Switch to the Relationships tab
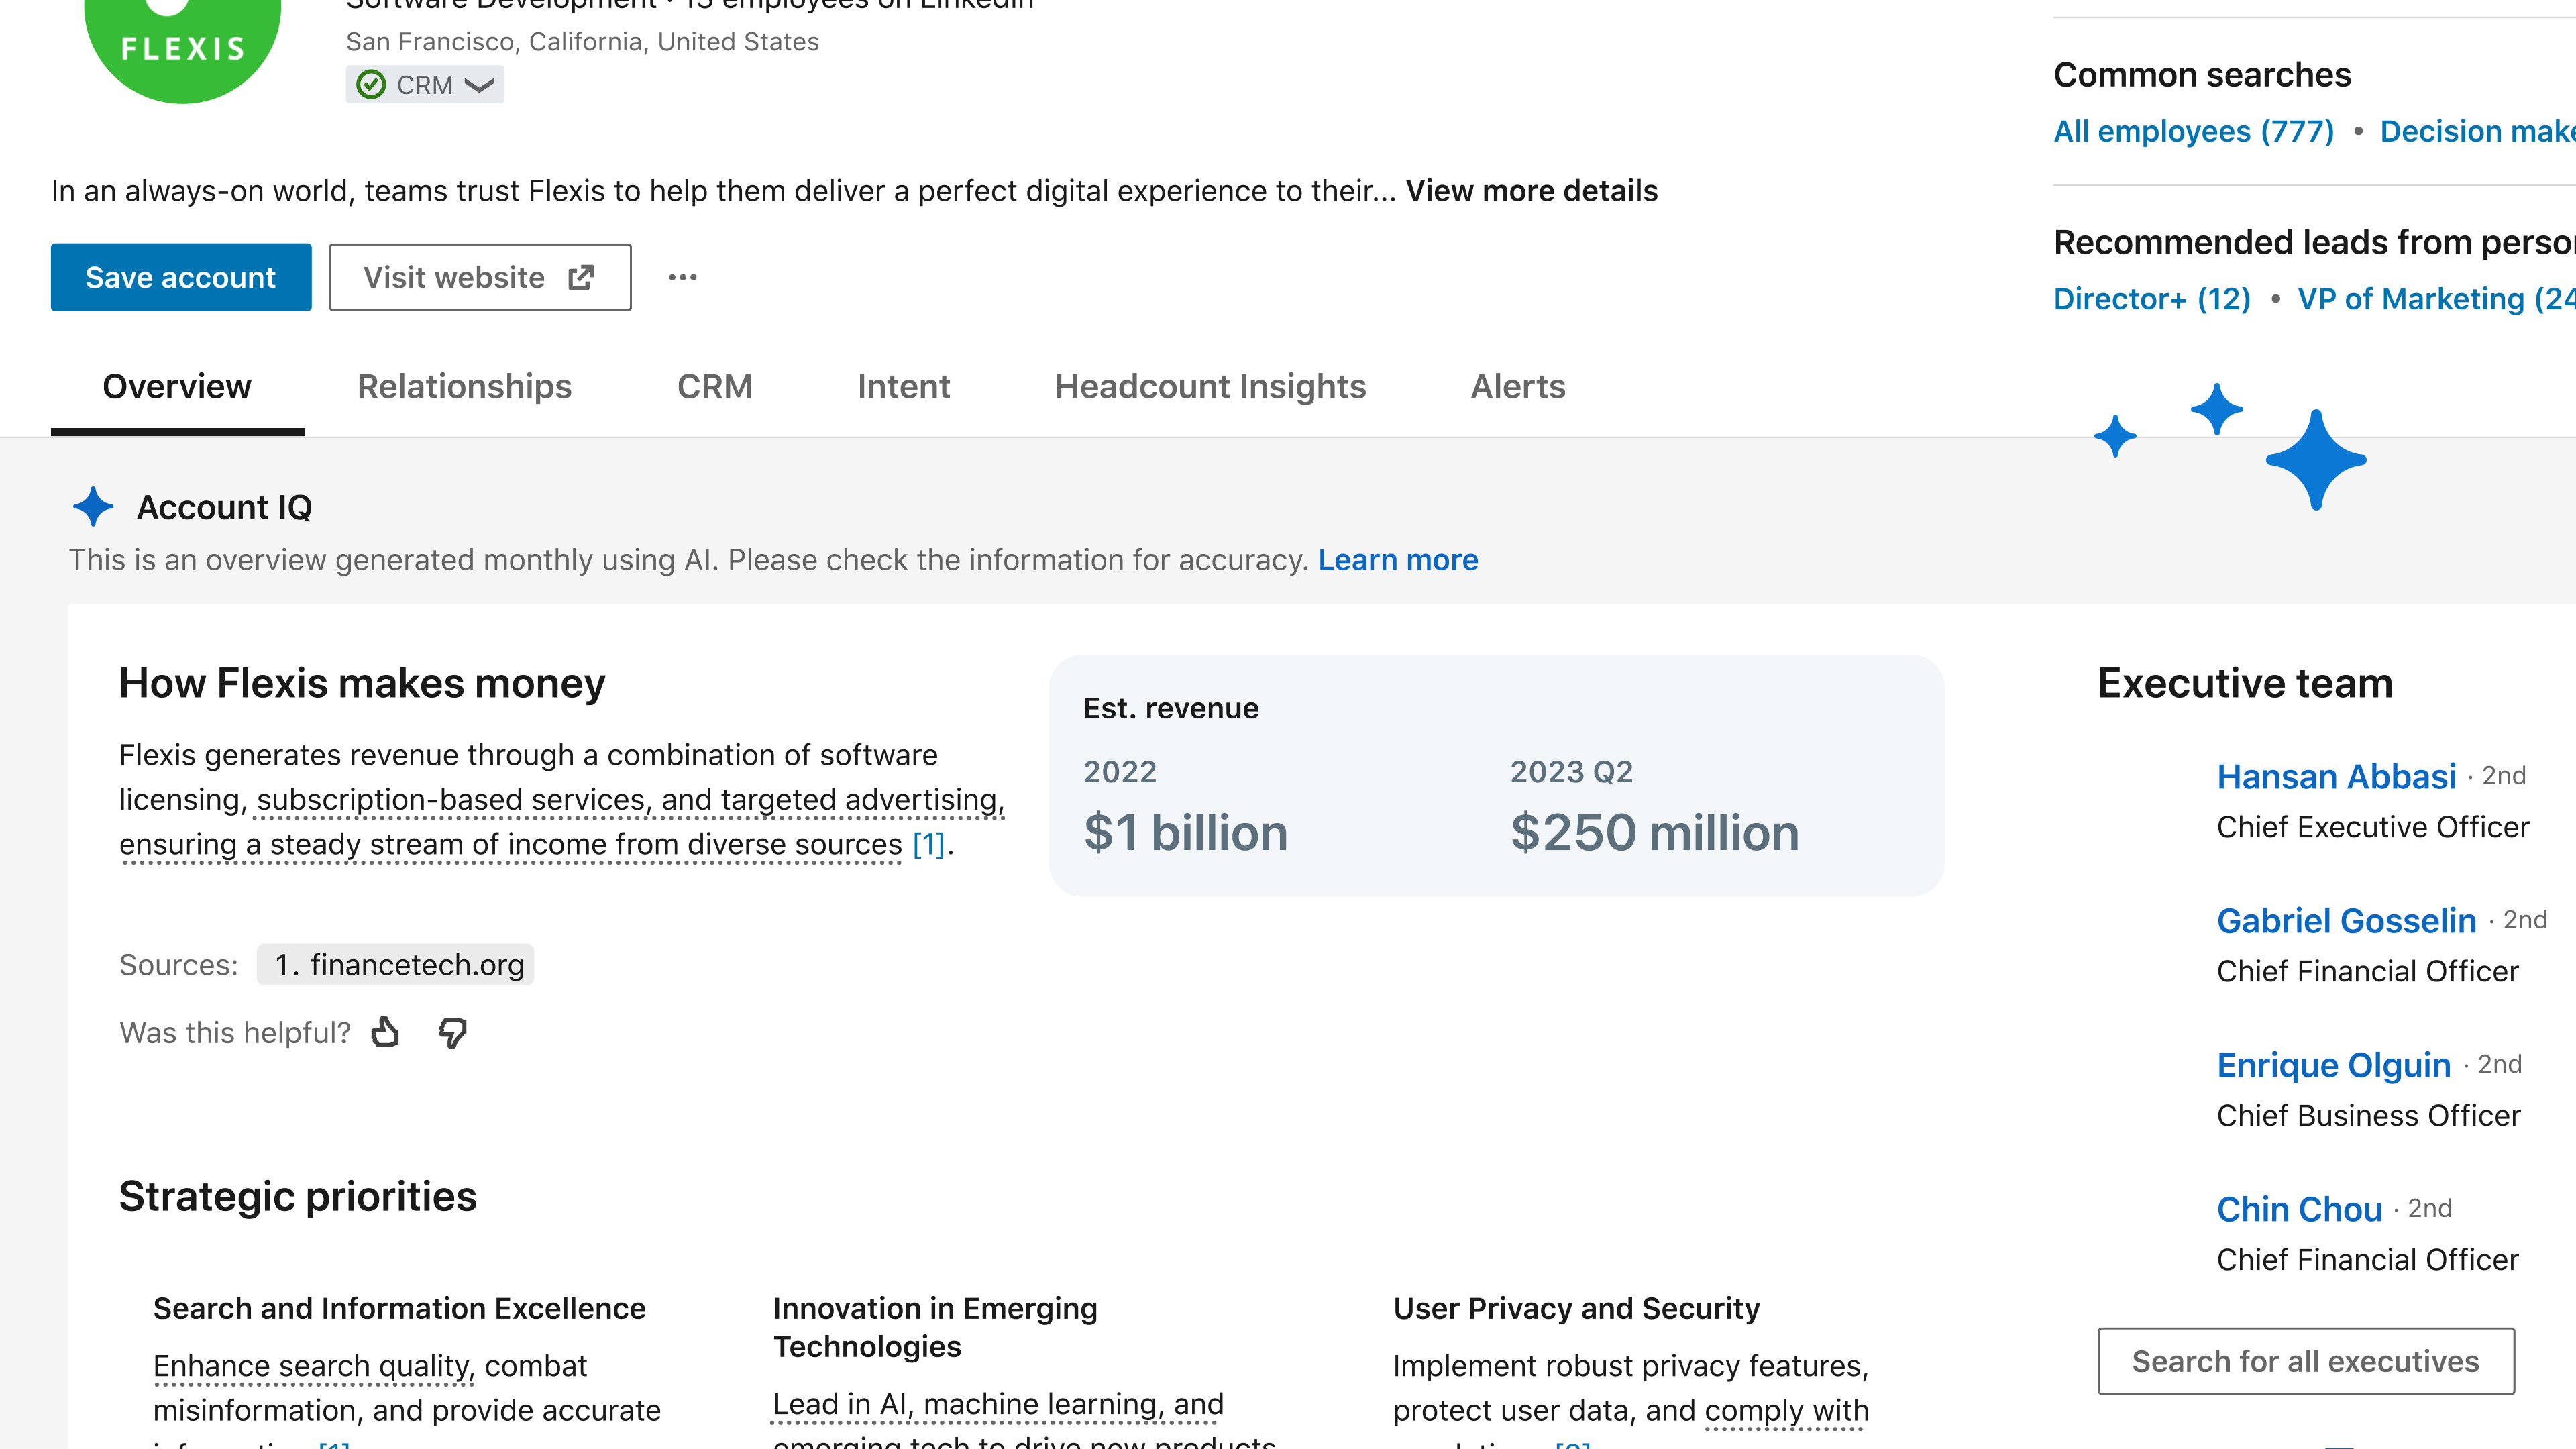This screenshot has height=1449, width=2576. pyautogui.click(x=464, y=386)
